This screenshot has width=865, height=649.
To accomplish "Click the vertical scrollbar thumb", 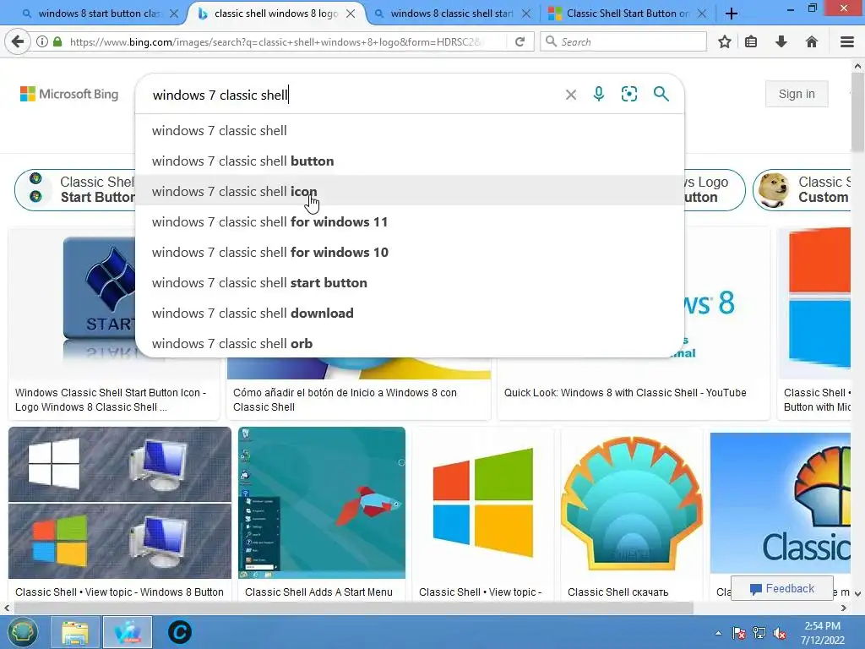I will pos(858,112).
